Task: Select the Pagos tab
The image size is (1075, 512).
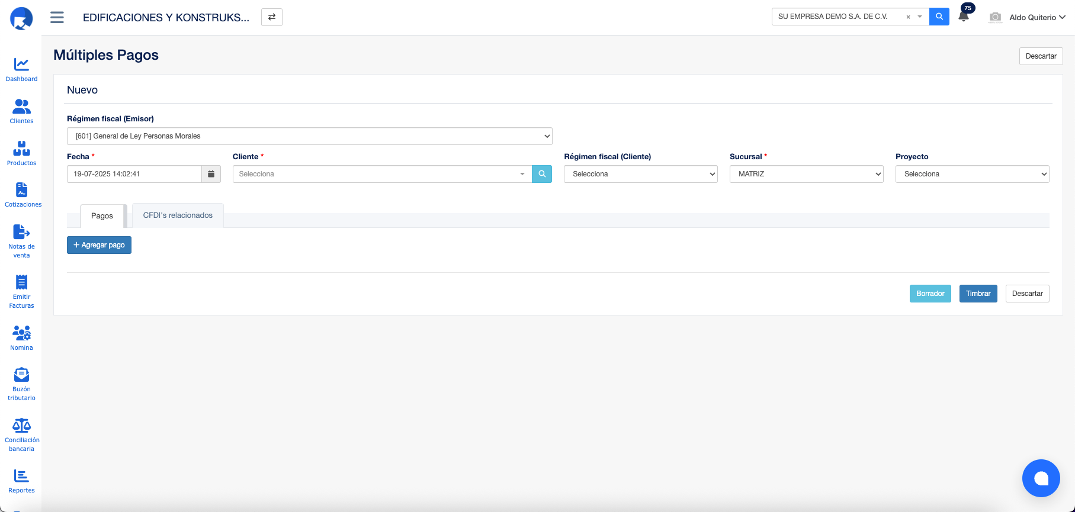Action: click(x=102, y=216)
